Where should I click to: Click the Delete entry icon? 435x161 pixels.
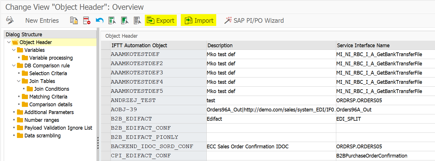point(87,20)
